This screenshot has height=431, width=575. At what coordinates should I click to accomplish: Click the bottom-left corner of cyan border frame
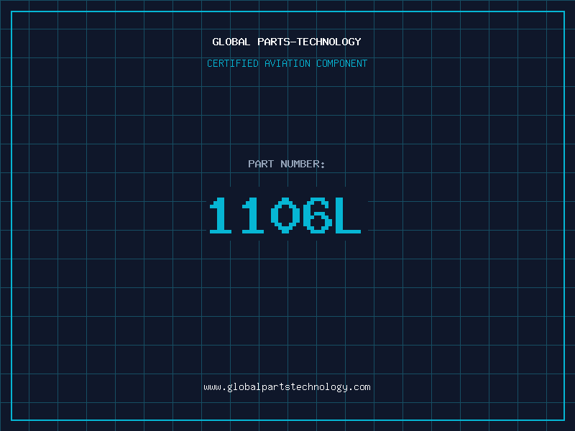[x=11, y=420]
